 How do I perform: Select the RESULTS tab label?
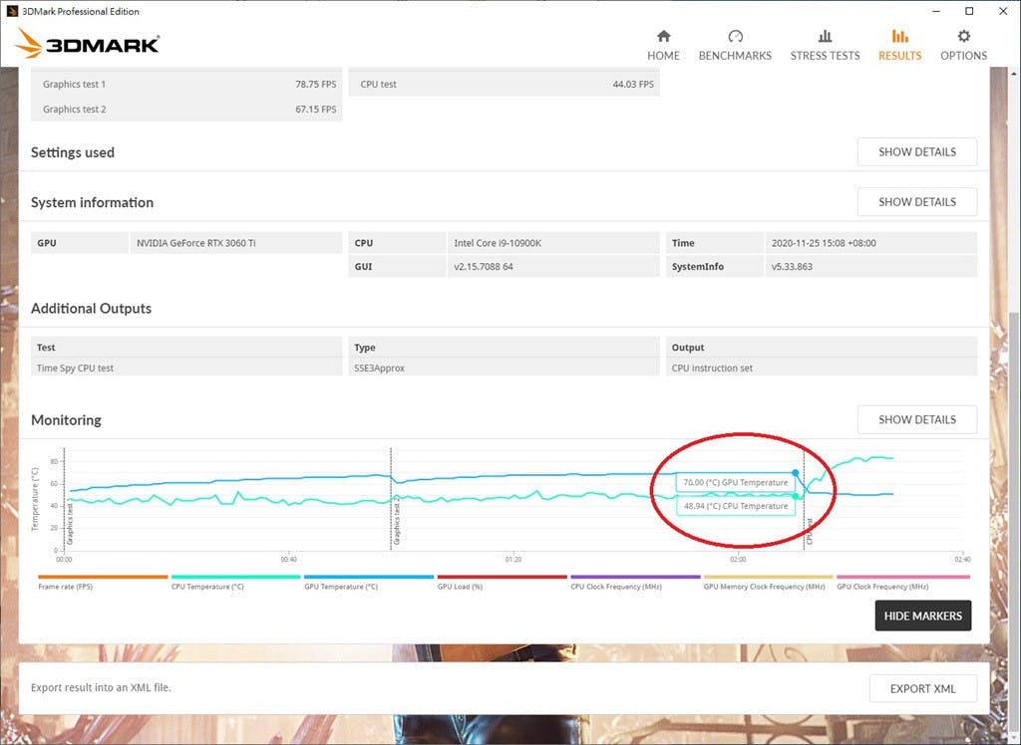tap(900, 56)
